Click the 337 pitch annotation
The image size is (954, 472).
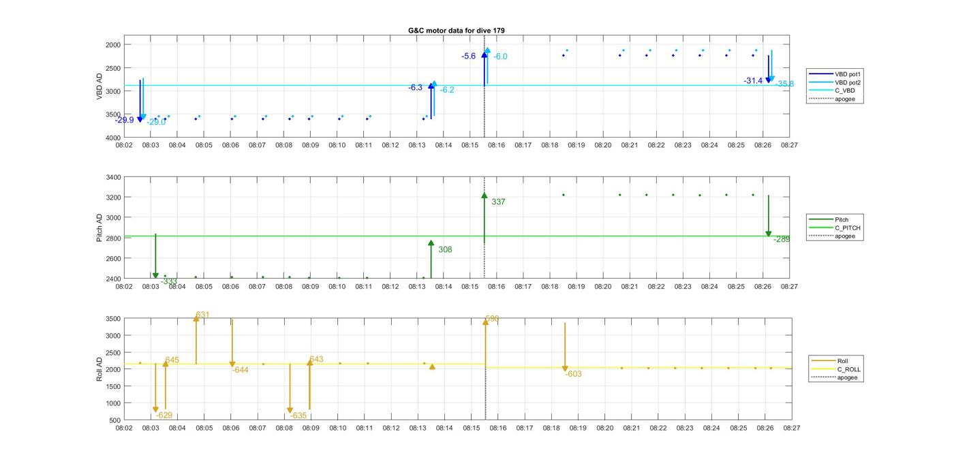click(x=498, y=202)
